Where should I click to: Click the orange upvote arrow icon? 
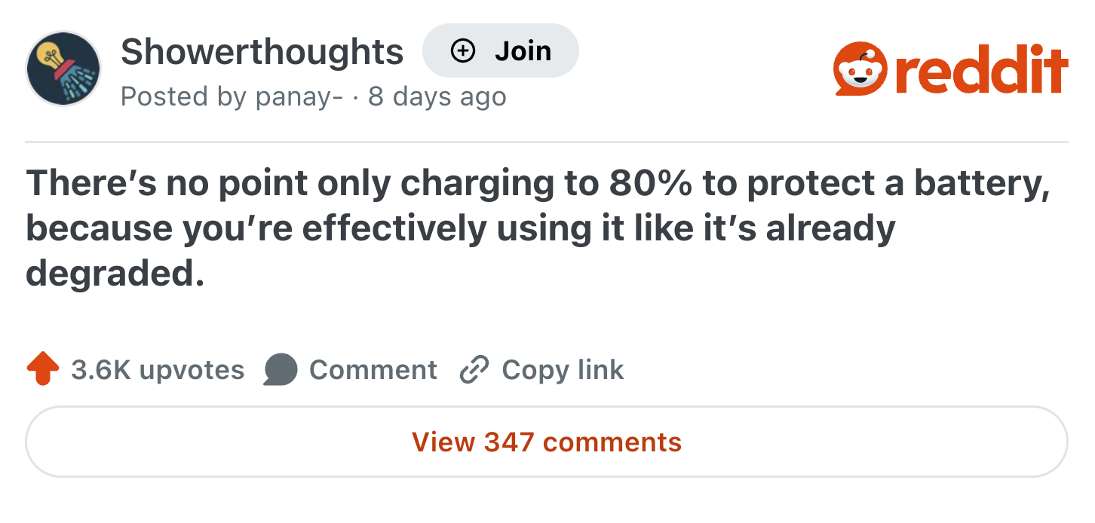43,369
